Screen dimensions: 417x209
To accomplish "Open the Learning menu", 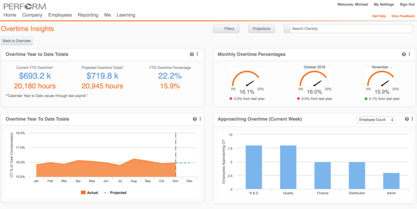I will (x=126, y=15).
